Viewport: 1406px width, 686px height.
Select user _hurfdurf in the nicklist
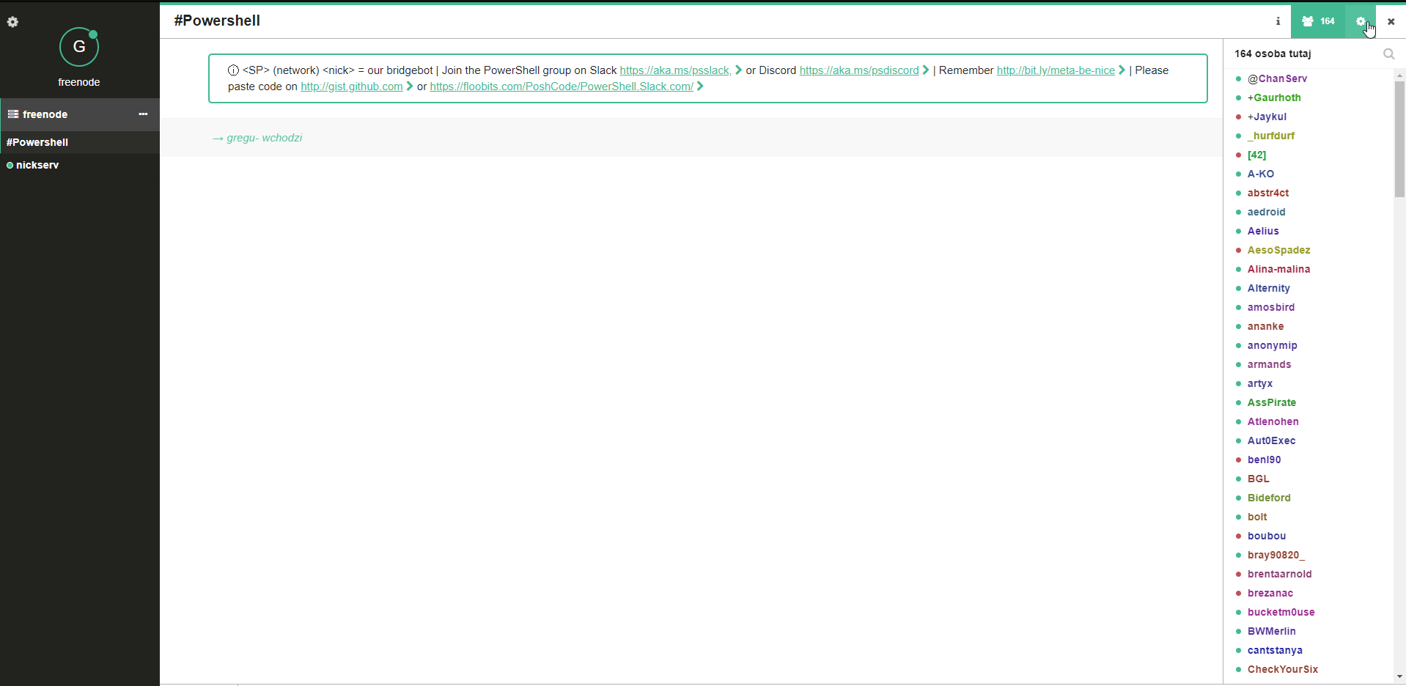[1271, 136]
